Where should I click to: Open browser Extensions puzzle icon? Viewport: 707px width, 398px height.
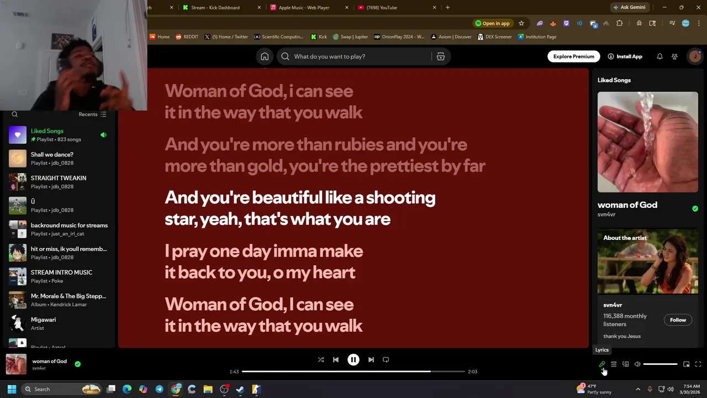619,23
